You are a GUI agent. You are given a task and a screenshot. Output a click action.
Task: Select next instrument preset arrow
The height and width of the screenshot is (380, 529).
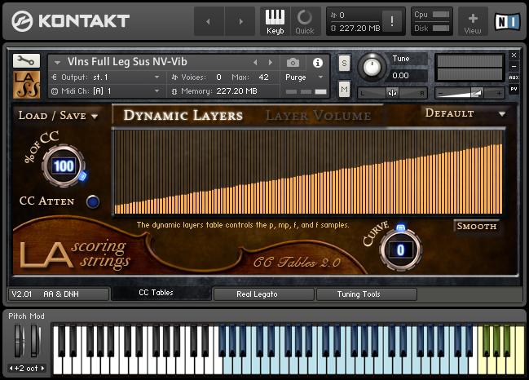[x=271, y=63]
